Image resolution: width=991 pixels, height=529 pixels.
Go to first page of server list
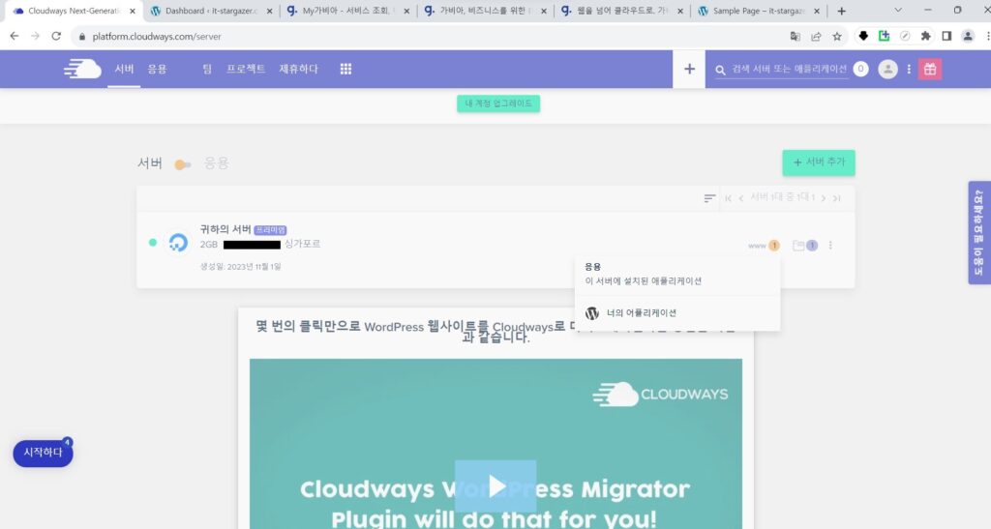click(728, 198)
